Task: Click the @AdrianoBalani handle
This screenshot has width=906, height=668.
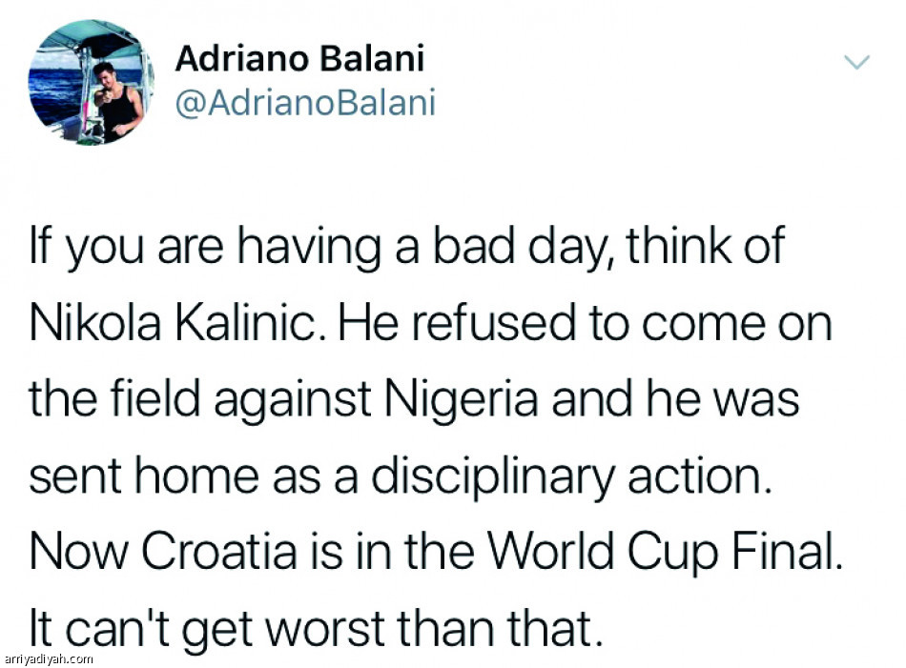Action: click(x=305, y=103)
